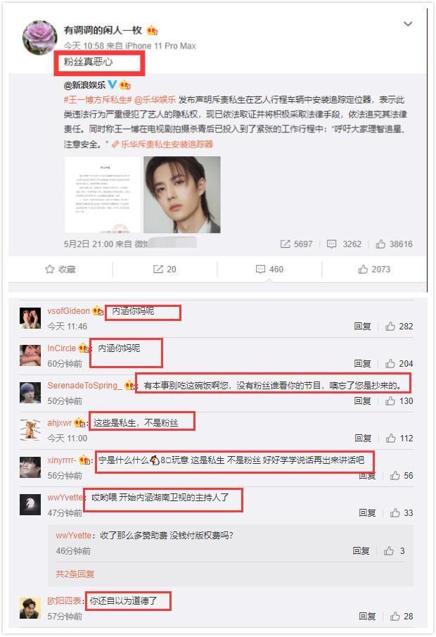Open the comments tab showing 460
The height and width of the screenshot is (637, 436).
pos(269,269)
